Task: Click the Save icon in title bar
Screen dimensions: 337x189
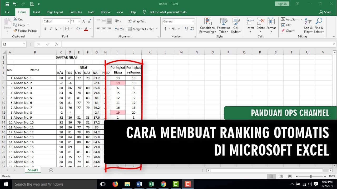Action: tap(7, 4)
